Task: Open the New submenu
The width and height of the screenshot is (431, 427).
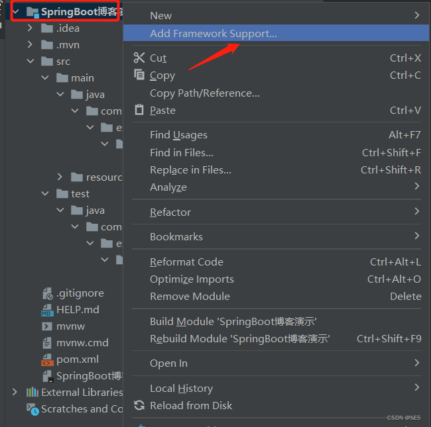Action: 276,16
